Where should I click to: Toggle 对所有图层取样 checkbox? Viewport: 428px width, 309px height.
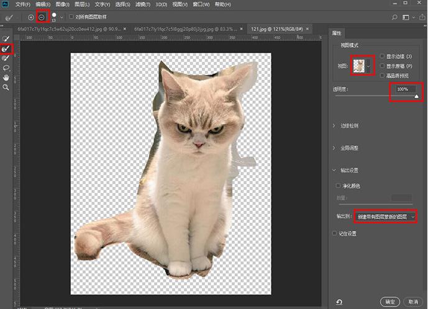[x=71, y=17]
